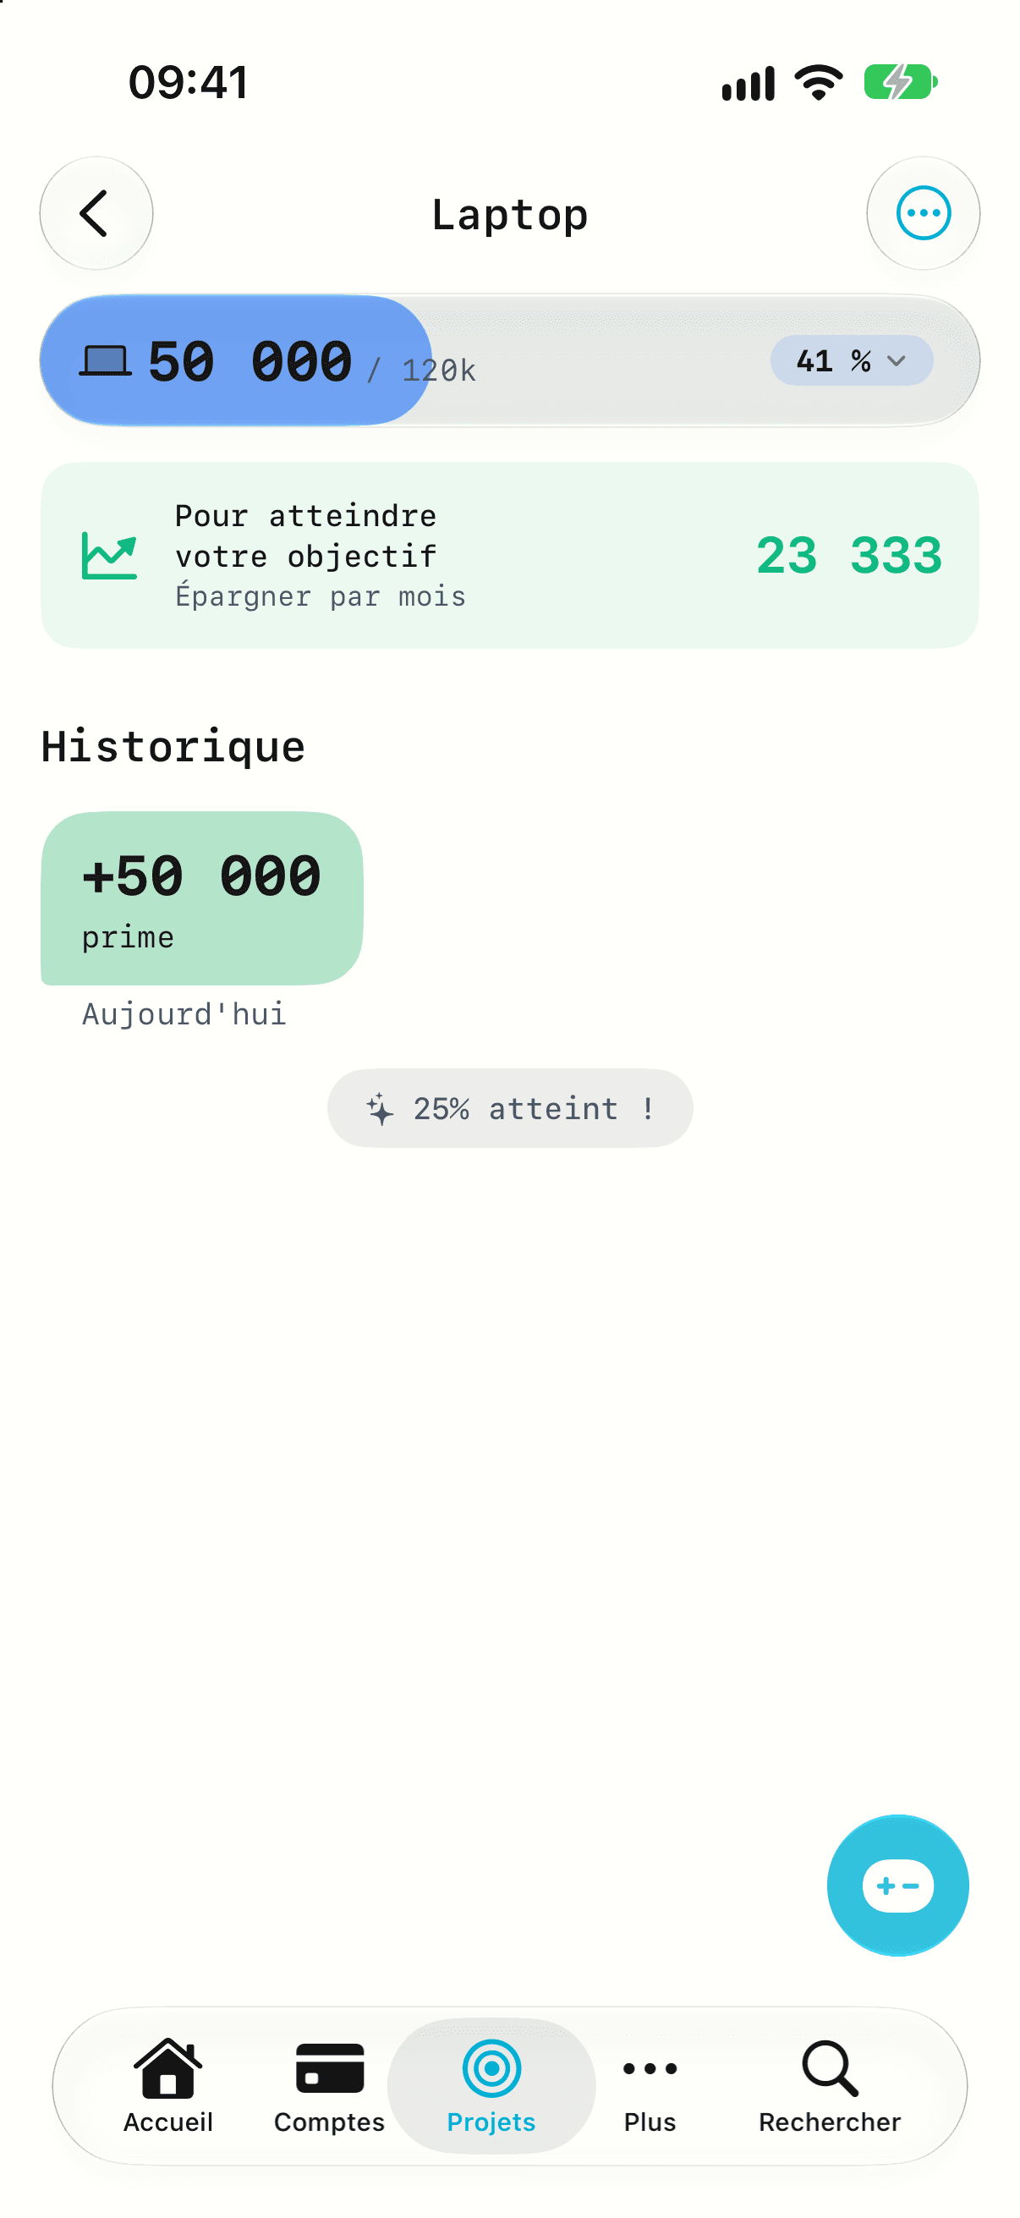This screenshot has height=2218, width=1020.
Task: Tap the back chevron button
Action: click(96, 213)
